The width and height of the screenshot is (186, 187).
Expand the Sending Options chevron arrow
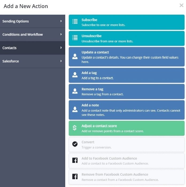(x=61, y=21)
